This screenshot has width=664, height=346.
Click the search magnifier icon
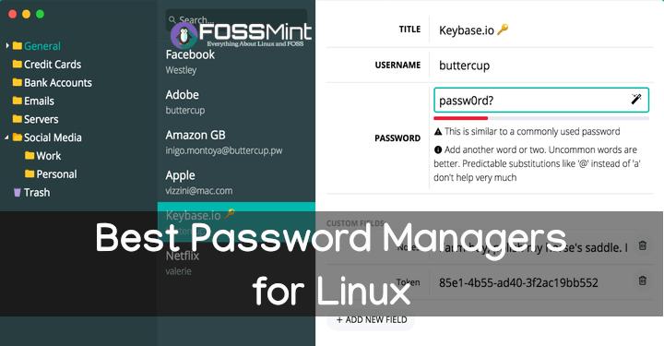(172, 19)
